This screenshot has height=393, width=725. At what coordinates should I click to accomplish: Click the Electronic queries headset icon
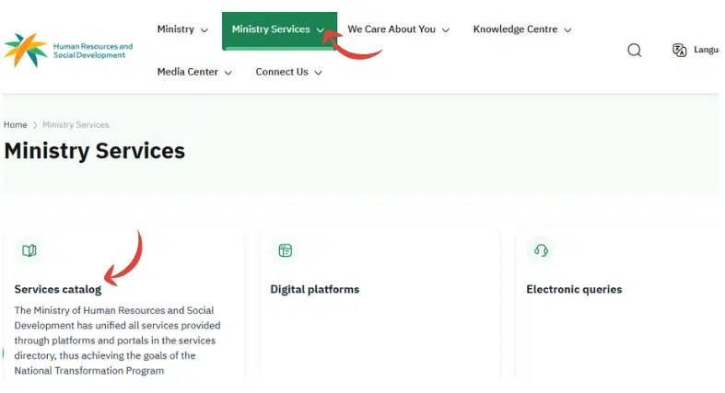pos(541,250)
